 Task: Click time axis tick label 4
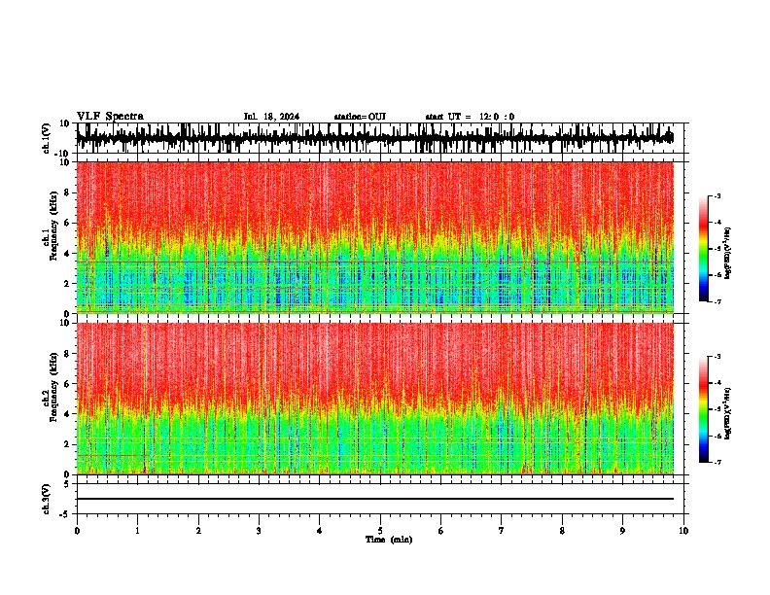[x=320, y=531]
